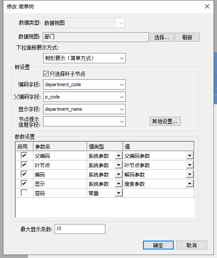Open 值类型 dropdown in 显示 row
The height and width of the screenshot is (258, 217).
[x=119, y=184]
